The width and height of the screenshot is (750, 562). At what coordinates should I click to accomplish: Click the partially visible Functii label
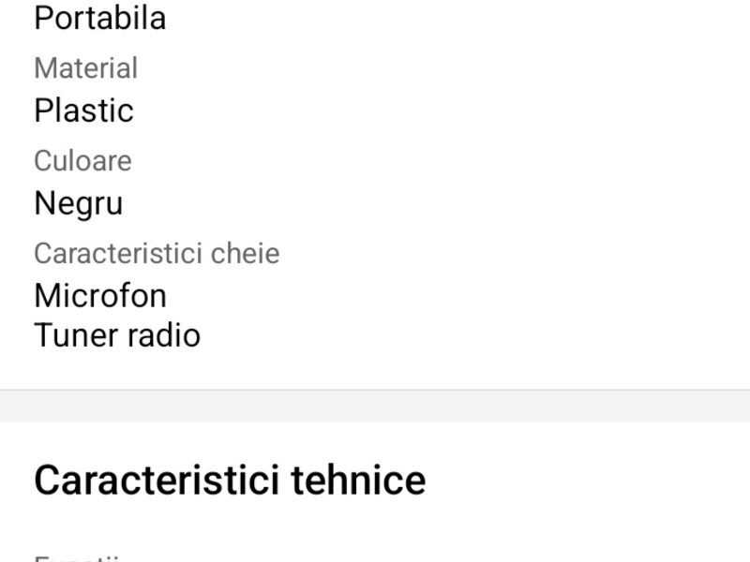click(77, 558)
